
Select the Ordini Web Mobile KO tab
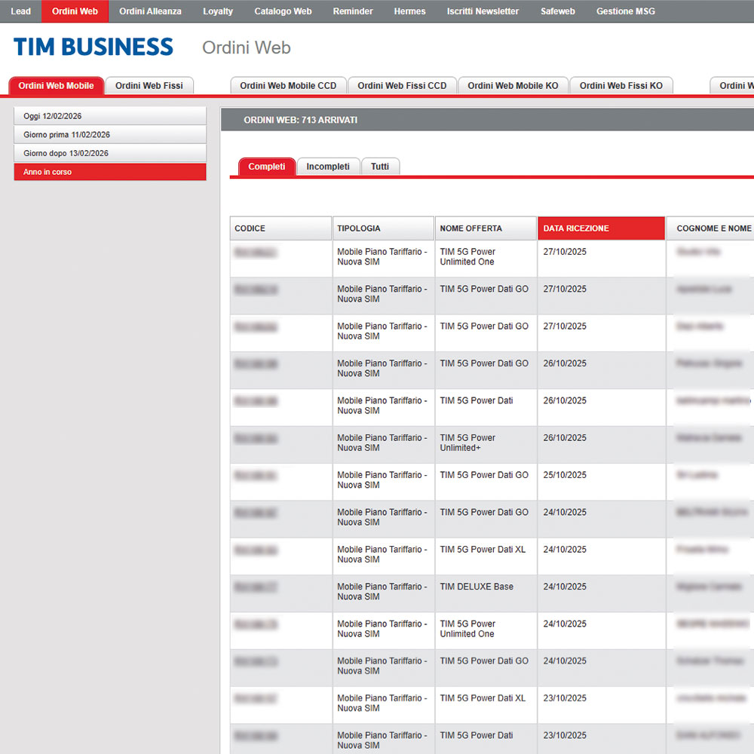pyautogui.click(x=513, y=86)
